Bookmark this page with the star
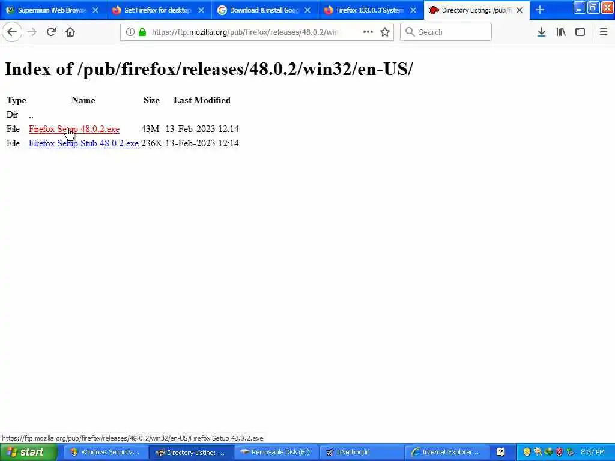This screenshot has width=615, height=461. click(x=385, y=32)
